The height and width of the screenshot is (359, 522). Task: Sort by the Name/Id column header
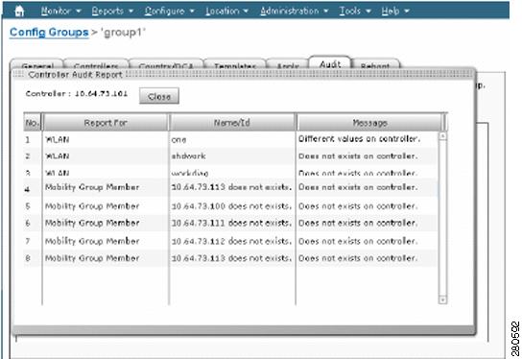click(x=232, y=123)
